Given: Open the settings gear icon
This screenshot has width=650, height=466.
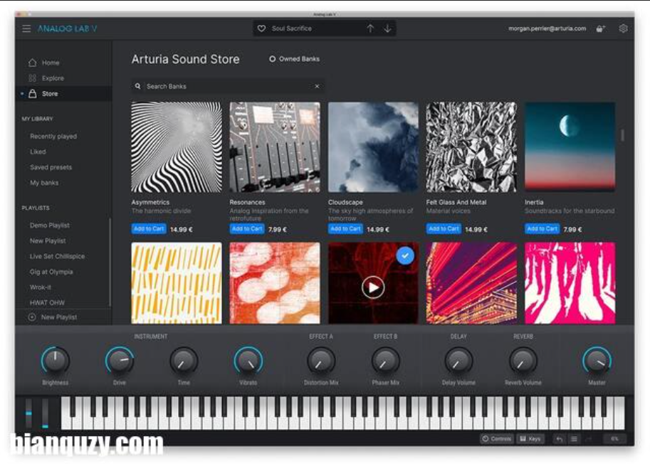Looking at the screenshot, I should coord(623,28).
